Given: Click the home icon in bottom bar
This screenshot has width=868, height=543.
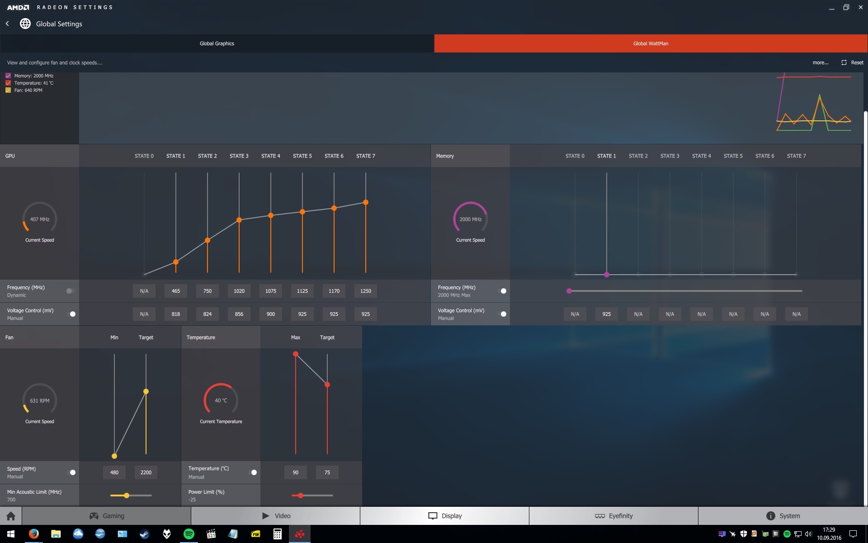Looking at the screenshot, I should pyautogui.click(x=11, y=516).
